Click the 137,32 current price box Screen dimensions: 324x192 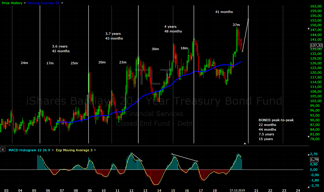316,45
